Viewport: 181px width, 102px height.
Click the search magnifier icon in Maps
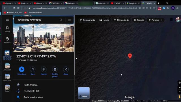coord(61,20)
